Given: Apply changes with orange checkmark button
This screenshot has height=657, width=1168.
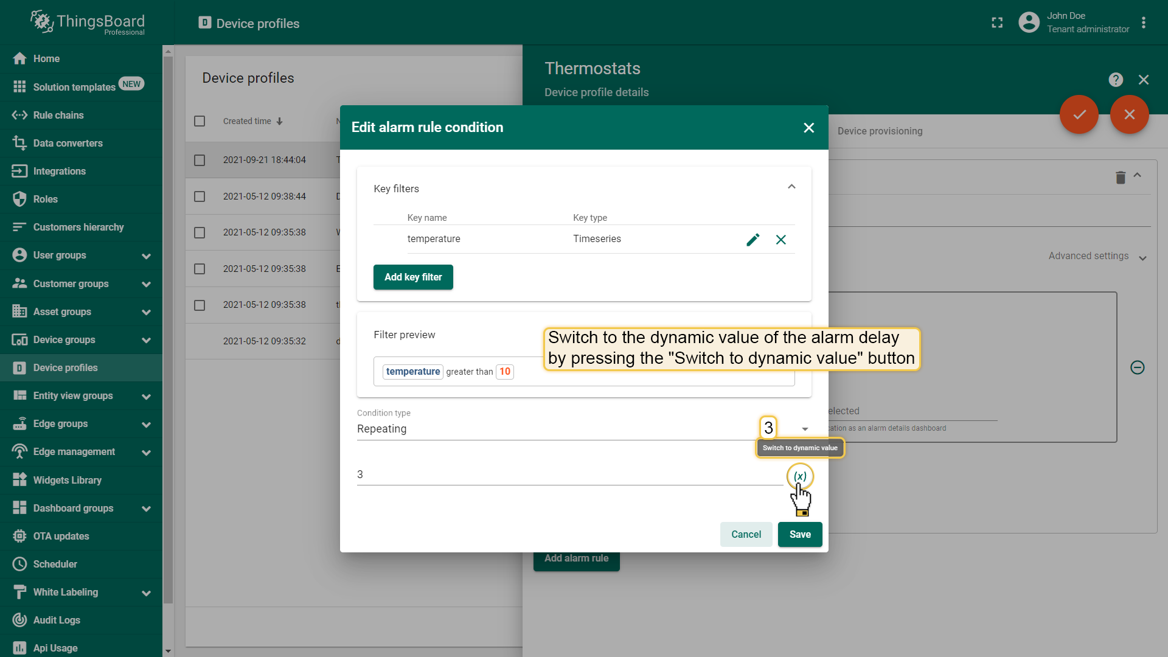Looking at the screenshot, I should pyautogui.click(x=1079, y=114).
